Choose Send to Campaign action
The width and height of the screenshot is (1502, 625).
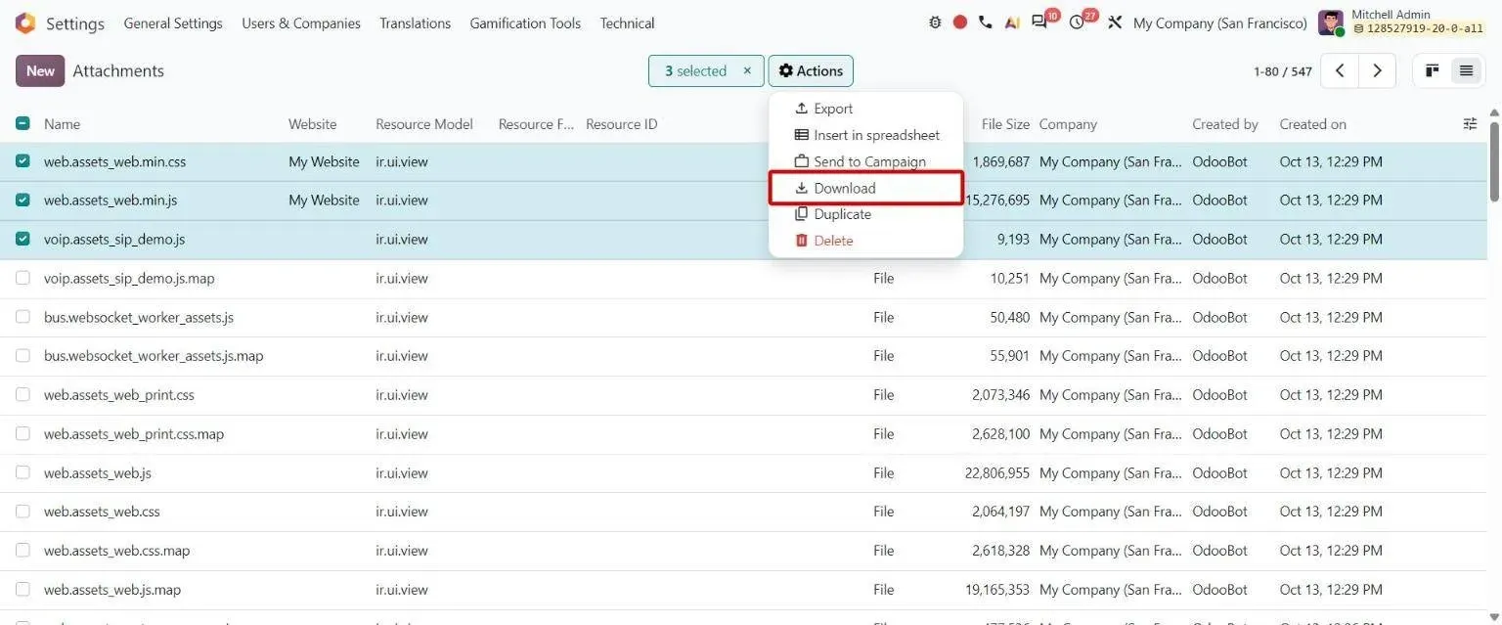[x=865, y=161]
